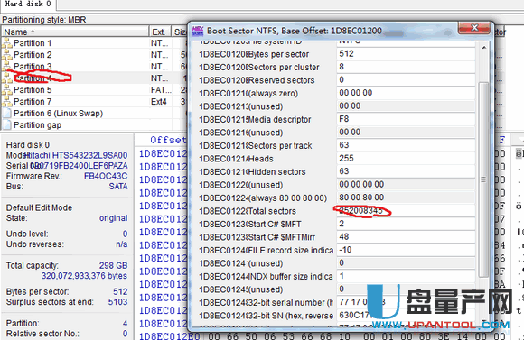The height and width of the screenshot is (340, 524).
Task: Click the State value original
Action: point(113,218)
